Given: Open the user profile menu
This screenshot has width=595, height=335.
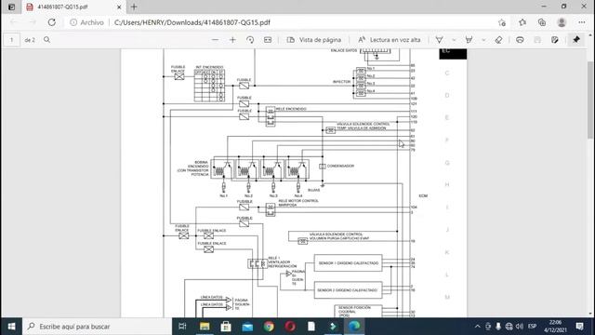Looking at the screenshot, I should [562, 22].
